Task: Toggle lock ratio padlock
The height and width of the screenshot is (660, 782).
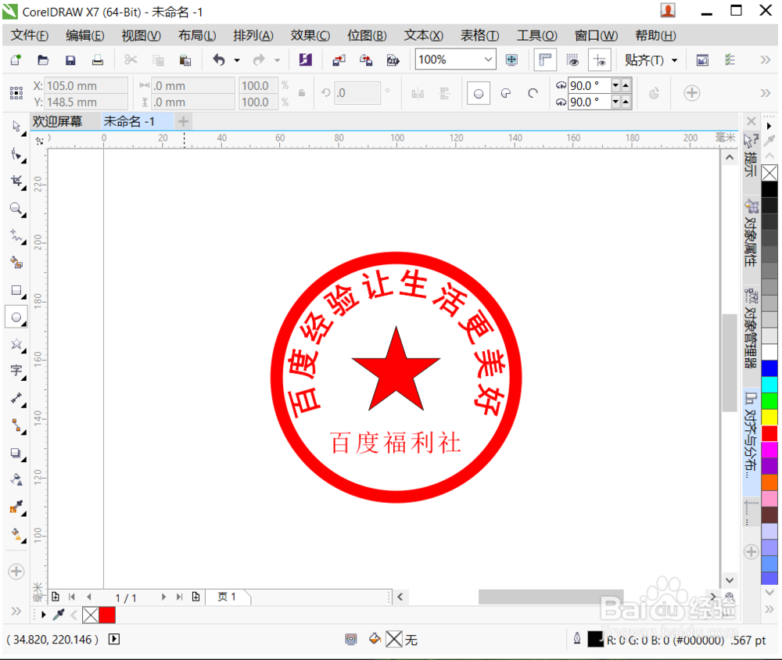Action: coord(302,93)
